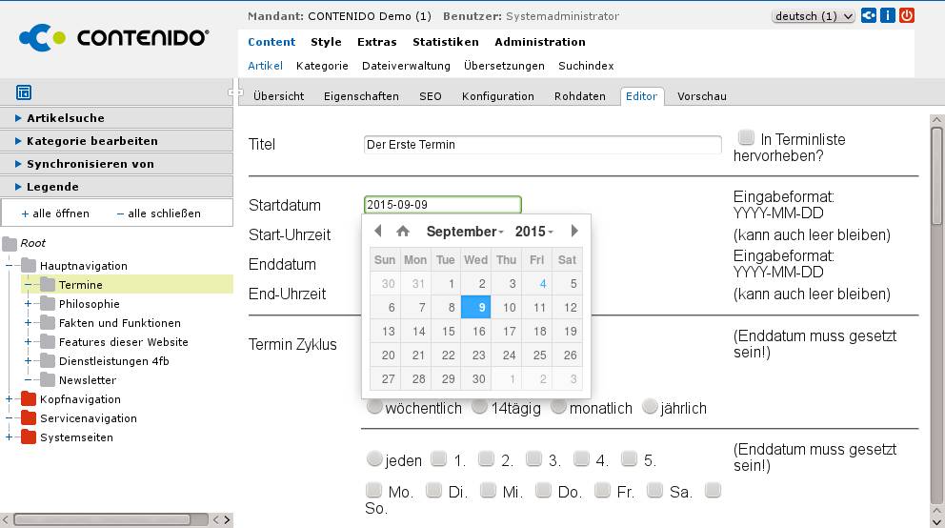
Task: Open the September month dropdown
Action: pos(465,232)
